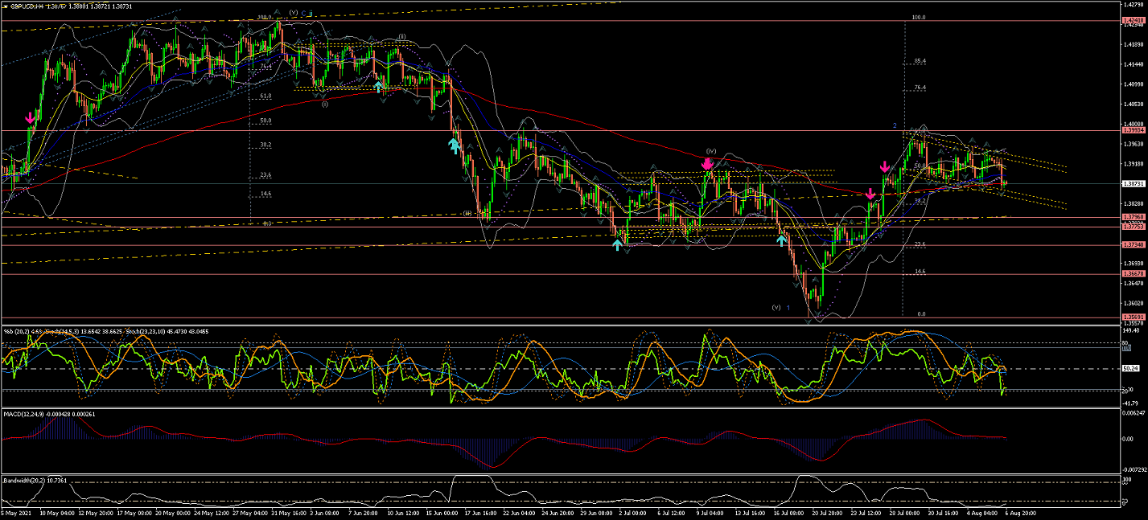1148x520 pixels.
Task: Click the 149.48 oscillator scale value
Action: pyautogui.click(x=1131, y=330)
